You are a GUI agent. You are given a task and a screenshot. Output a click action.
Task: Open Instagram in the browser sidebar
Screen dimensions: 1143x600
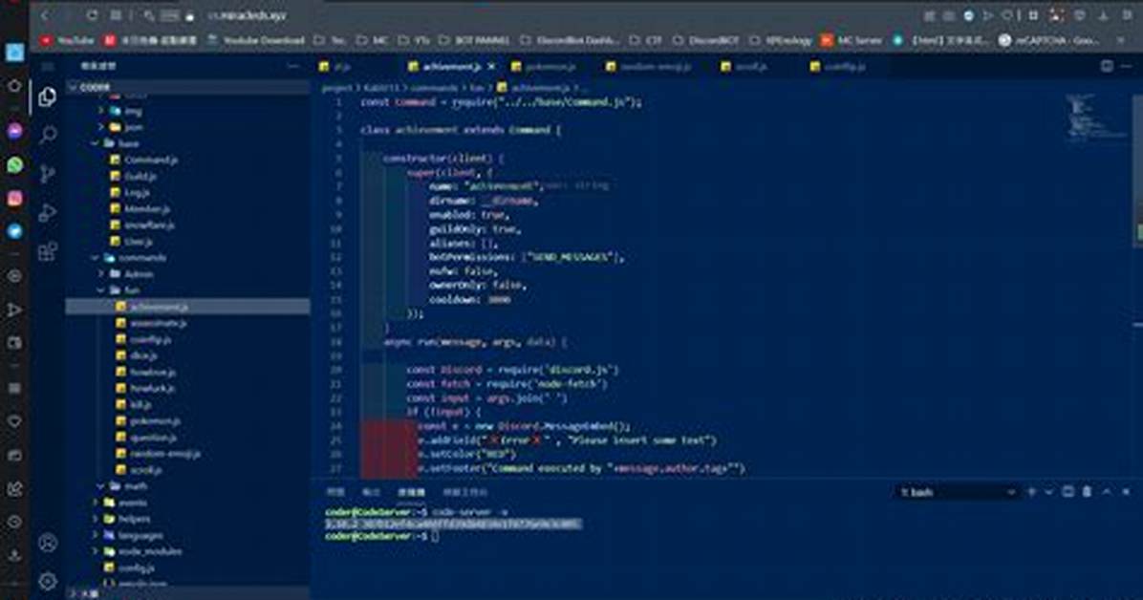pyautogui.click(x=14, y=199)
